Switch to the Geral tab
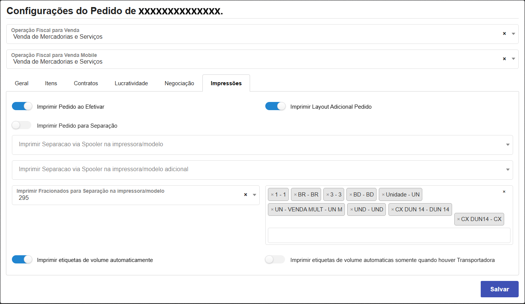Screen dimensions: 525x304 coord(22,83)
